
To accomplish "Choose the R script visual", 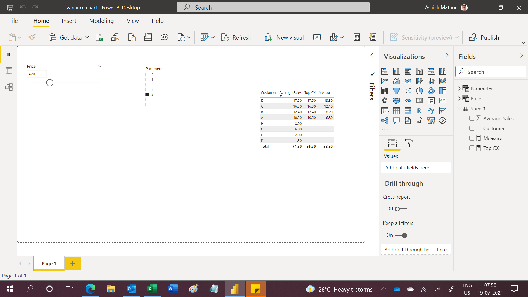I will pos(419,111).
